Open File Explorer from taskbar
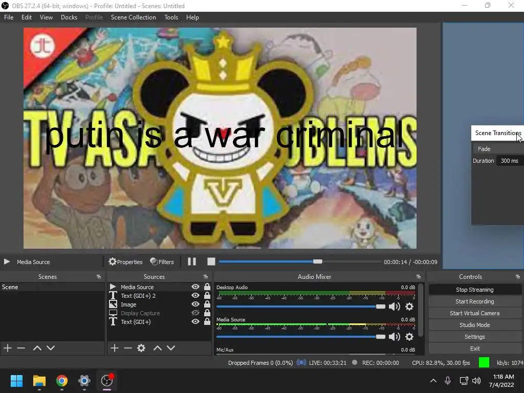Image resolution: width=524 pixels, height=393 pixels. (x=39, y=381)
